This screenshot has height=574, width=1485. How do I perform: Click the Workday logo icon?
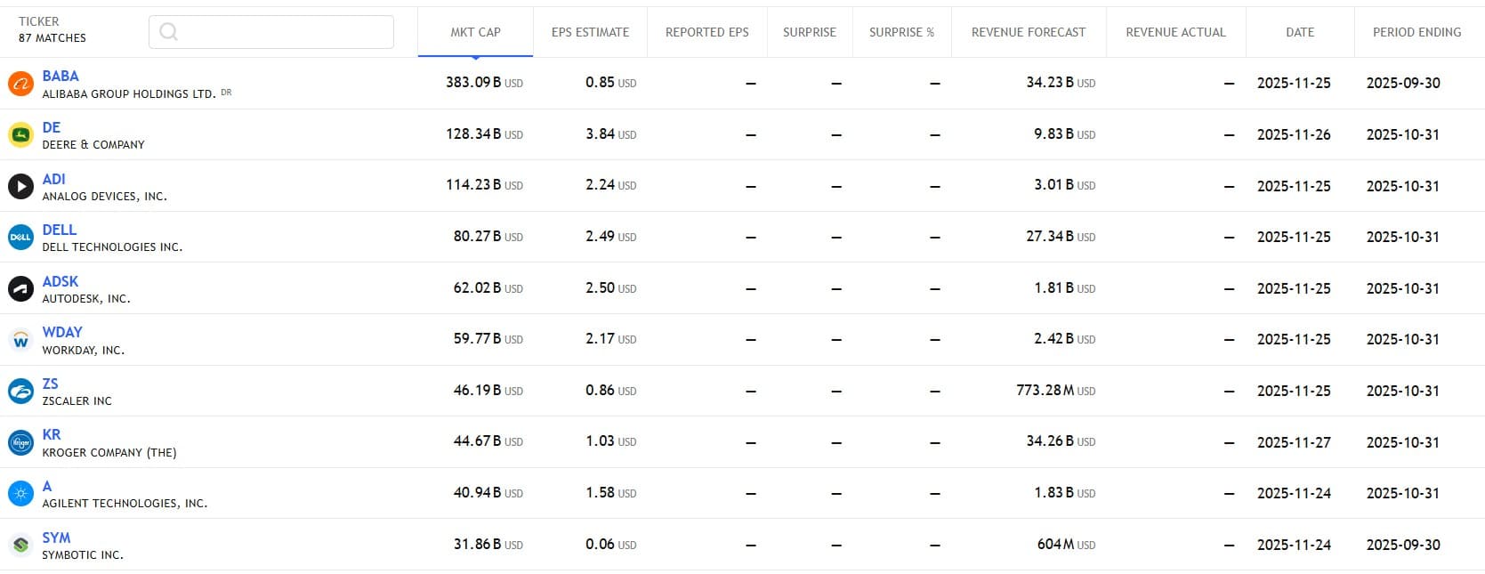pos(20,340)
